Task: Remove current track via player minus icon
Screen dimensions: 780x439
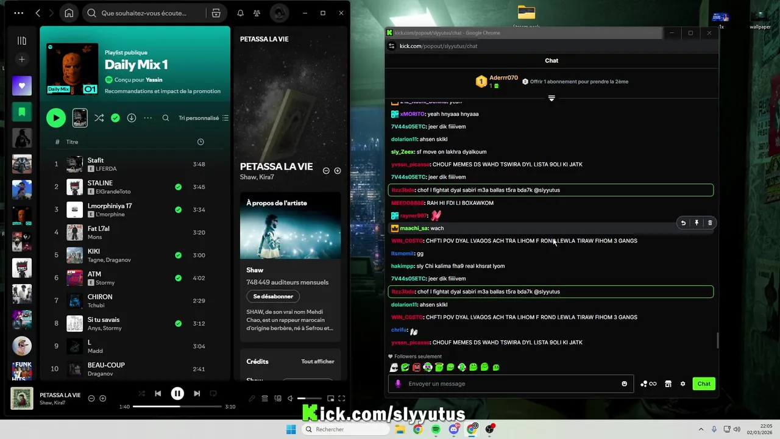Action: (91, 398)
